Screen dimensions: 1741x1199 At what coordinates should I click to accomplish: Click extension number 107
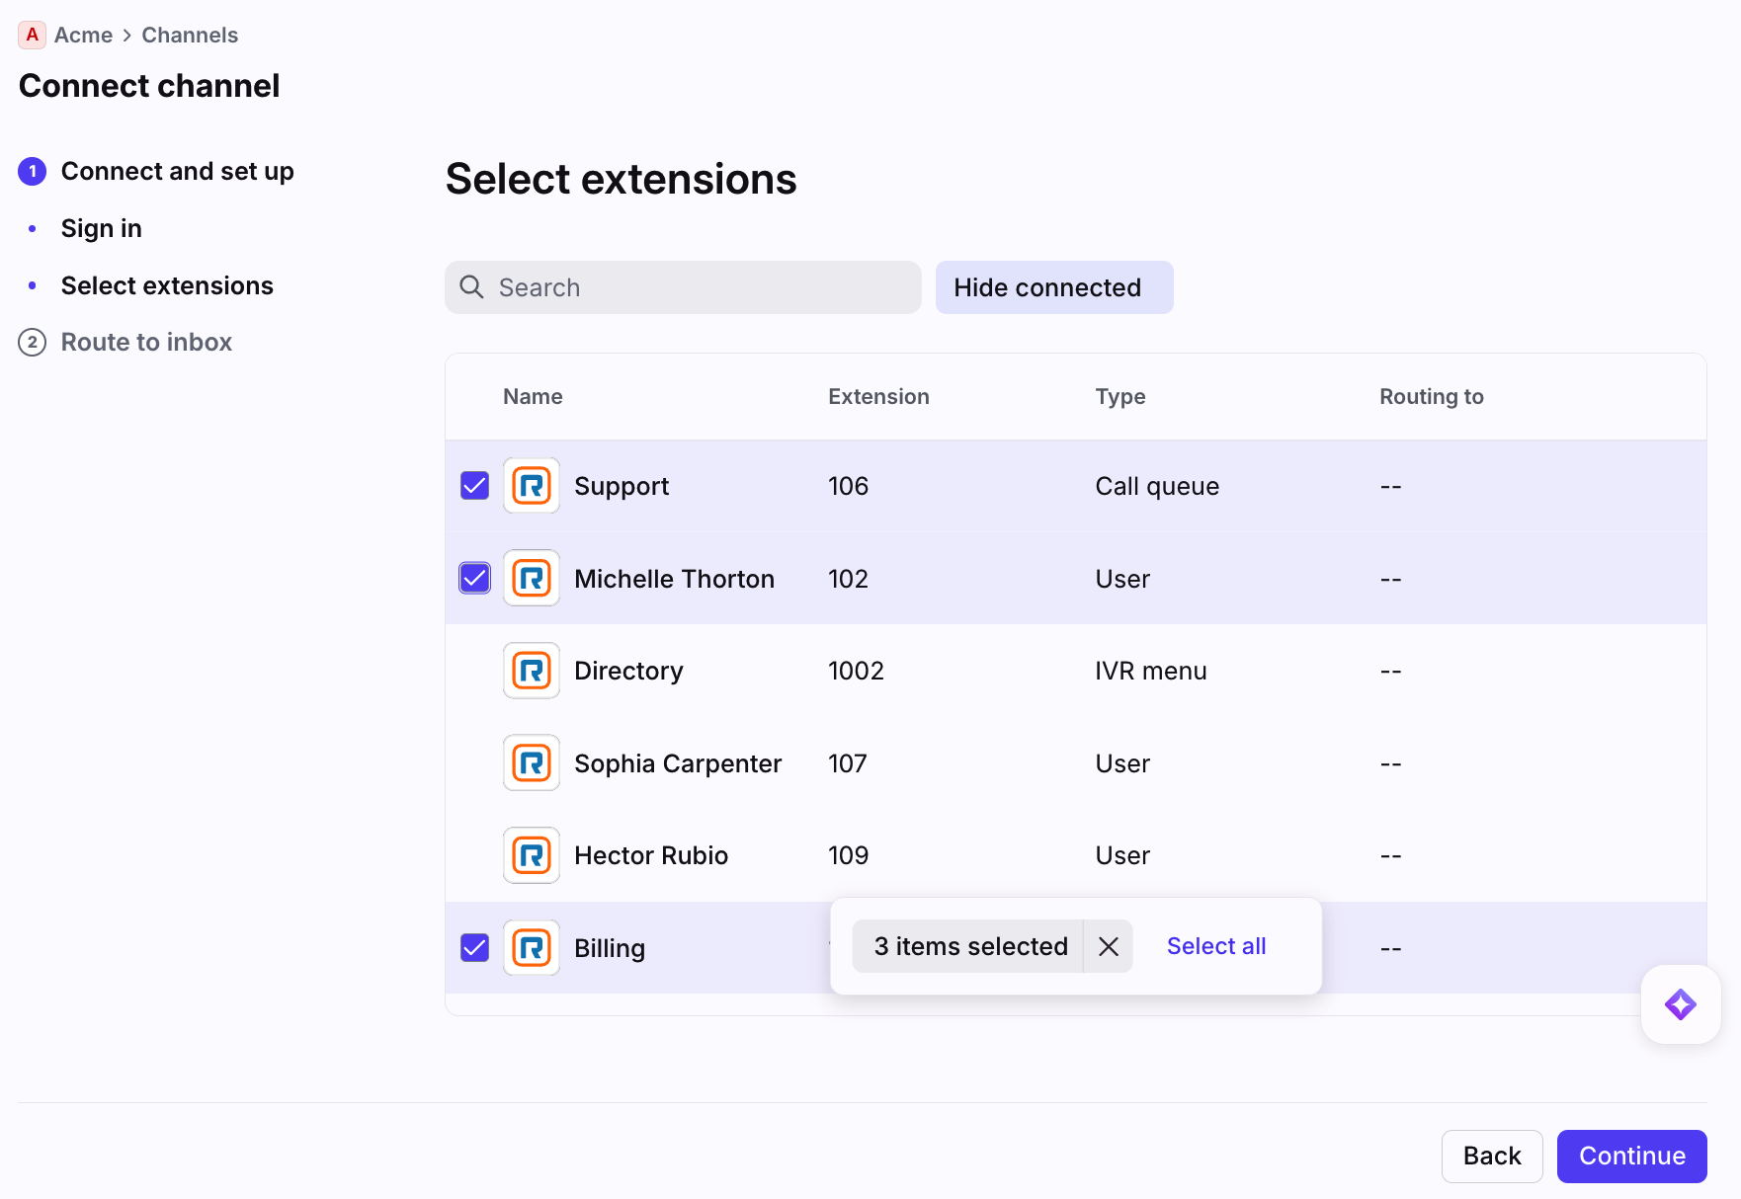[847, 763]
